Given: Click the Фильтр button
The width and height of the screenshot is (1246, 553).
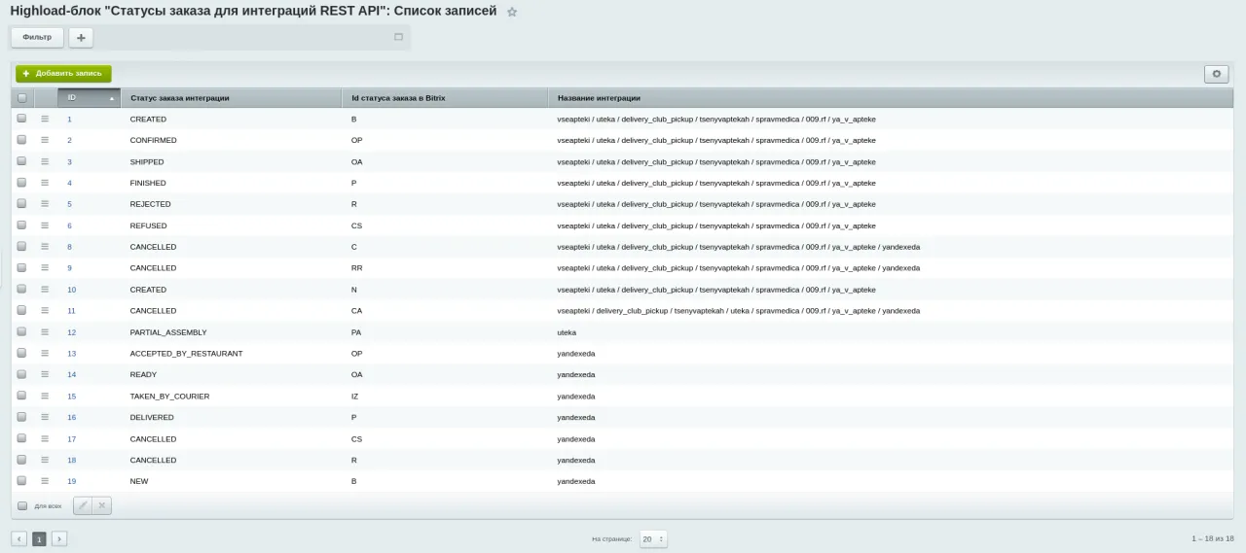Looking at the screenshot, I should (37, 37).
